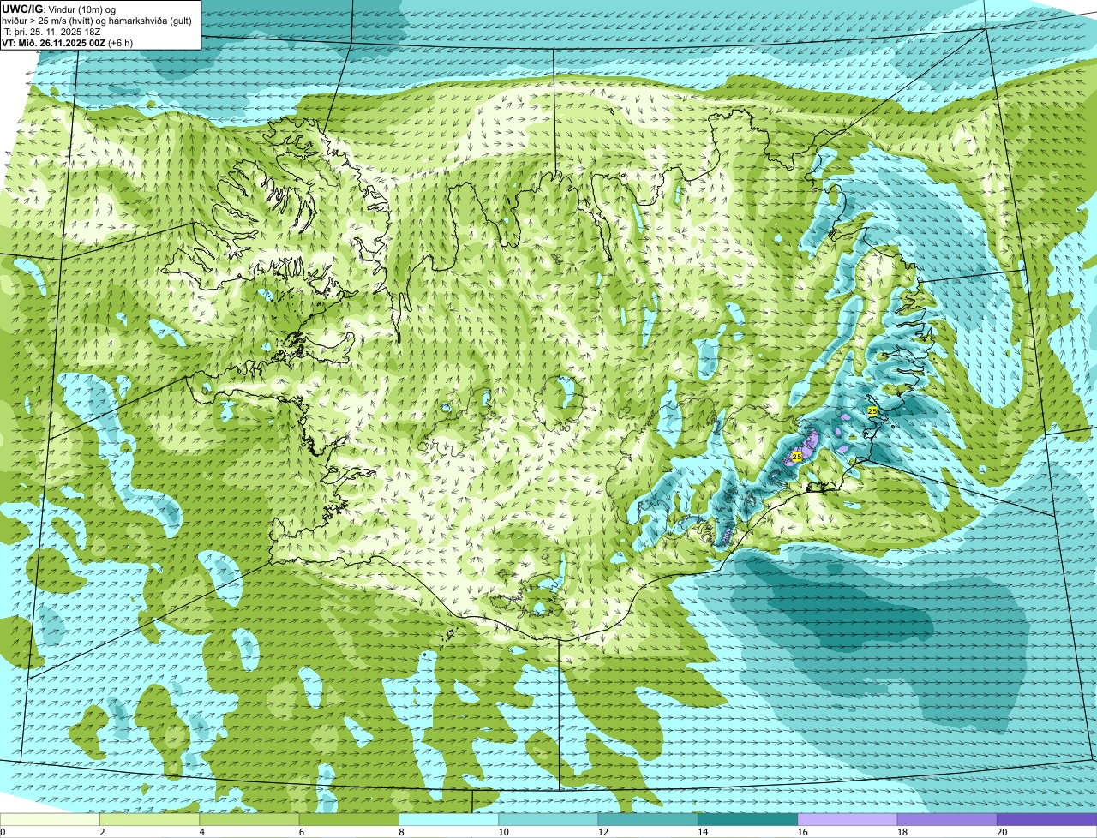Screen dimensions: 1097x838
Task: Click the '8' label on the color scale
Action: tap(401, 832)
